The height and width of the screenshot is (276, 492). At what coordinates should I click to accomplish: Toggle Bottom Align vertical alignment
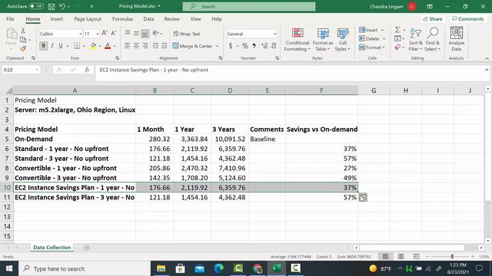tap(145, 33)
